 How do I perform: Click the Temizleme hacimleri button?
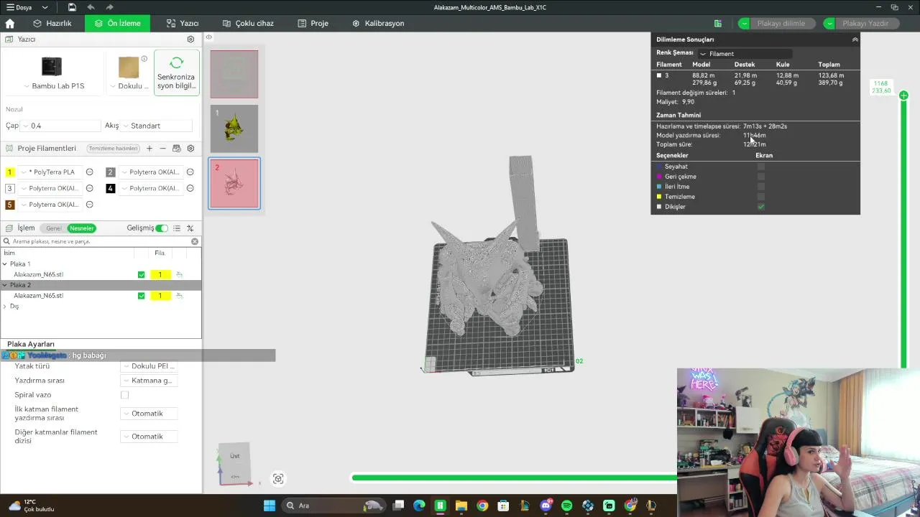click(114, 149)
